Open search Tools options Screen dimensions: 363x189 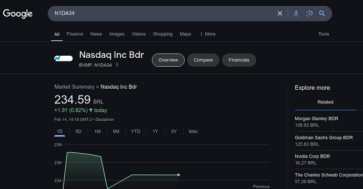(x=324, y=34)
